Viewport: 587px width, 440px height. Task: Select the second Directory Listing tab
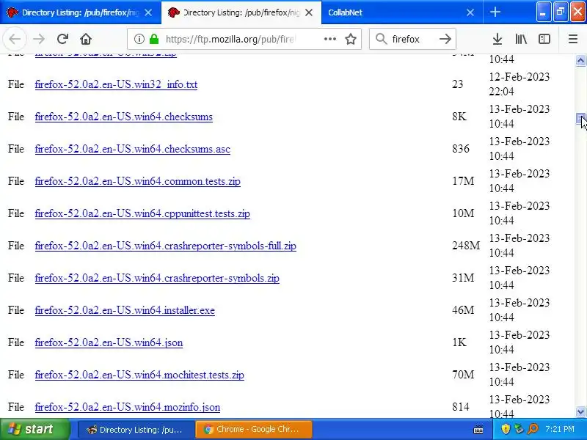click(241, 12)
